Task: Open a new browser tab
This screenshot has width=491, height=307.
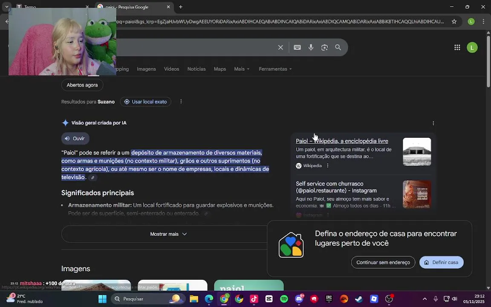Action: pos(181,7)
